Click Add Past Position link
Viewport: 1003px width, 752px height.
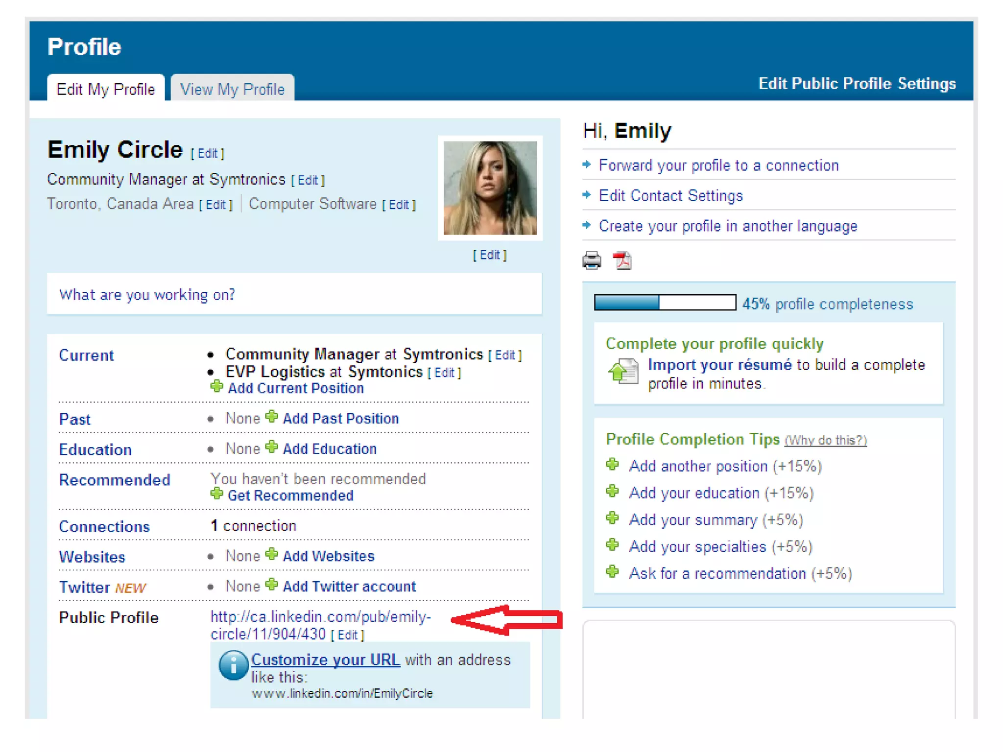coord(340,419)
